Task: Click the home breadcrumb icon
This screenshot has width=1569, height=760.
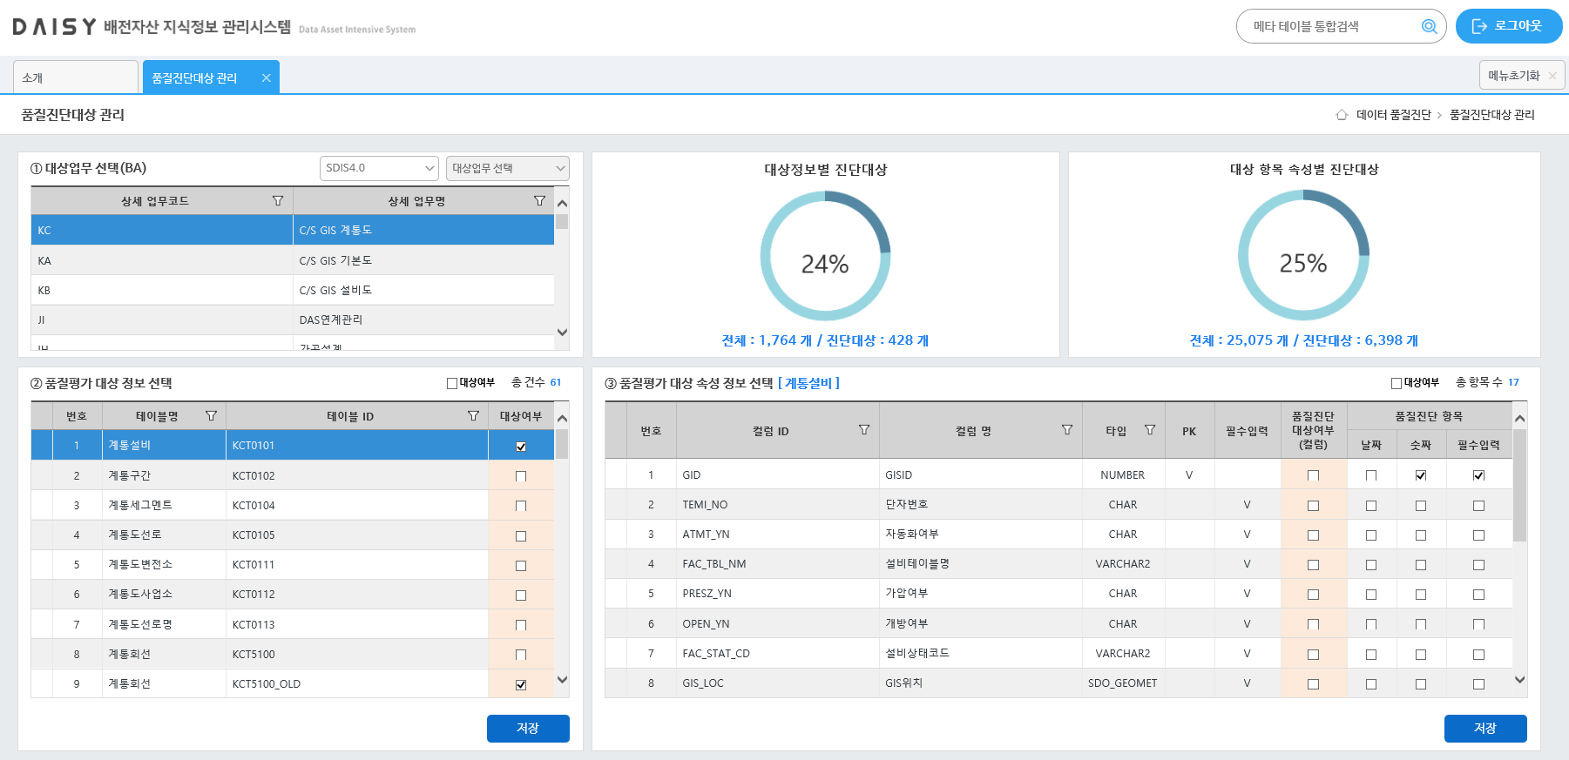Action: 1342,115
